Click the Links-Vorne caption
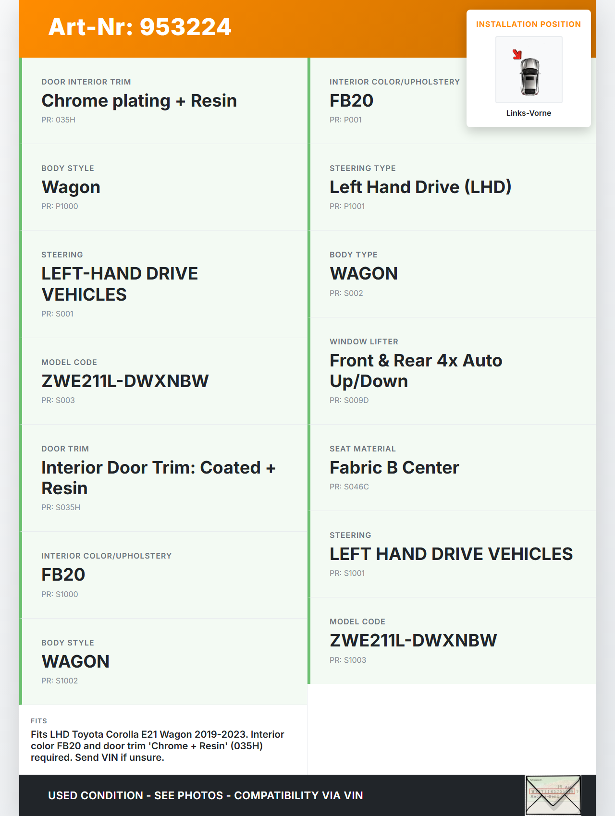 click(x=529, y=113)
